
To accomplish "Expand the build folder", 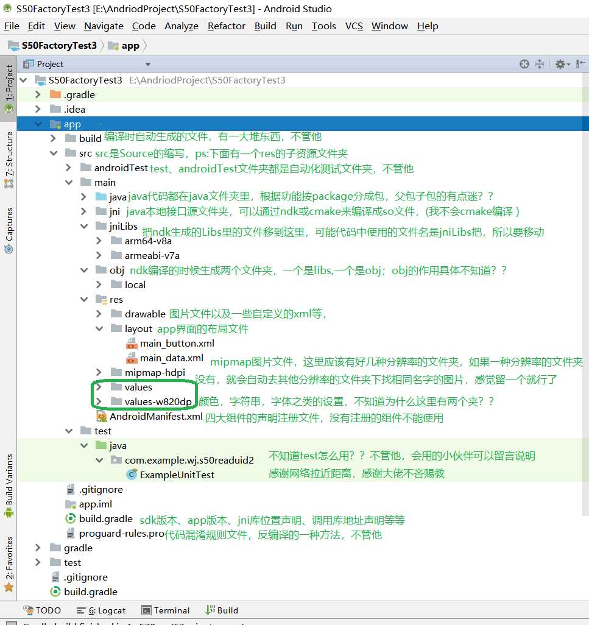I will tap(53, 138).
